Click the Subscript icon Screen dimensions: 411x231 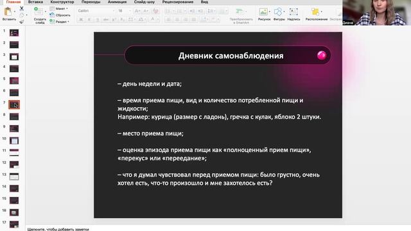123,20
